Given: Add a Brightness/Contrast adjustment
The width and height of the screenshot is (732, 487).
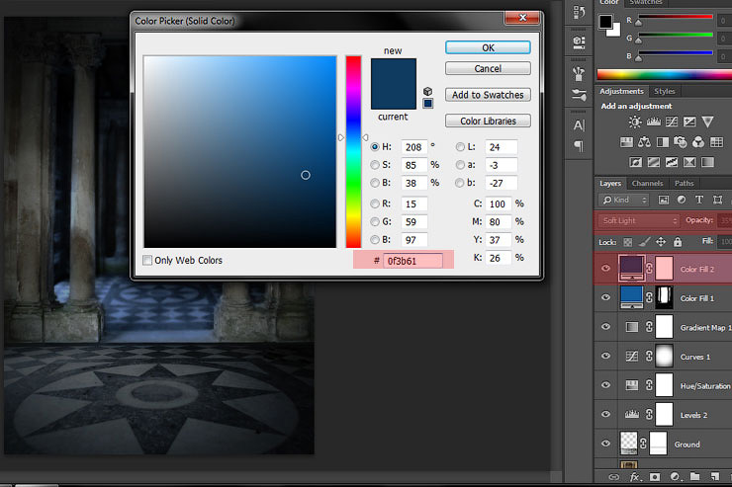Looking at the screenshot, I should click(635, 122).
